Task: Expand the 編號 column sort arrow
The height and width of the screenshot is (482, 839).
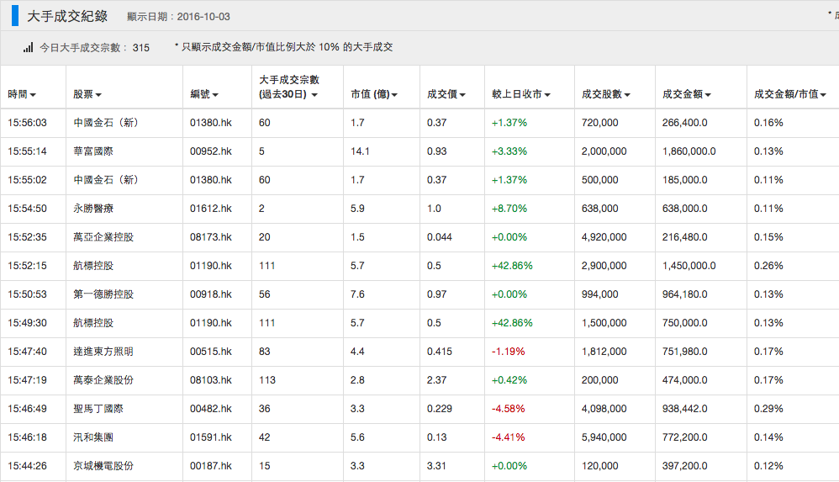Action: [x=215, y=95]
